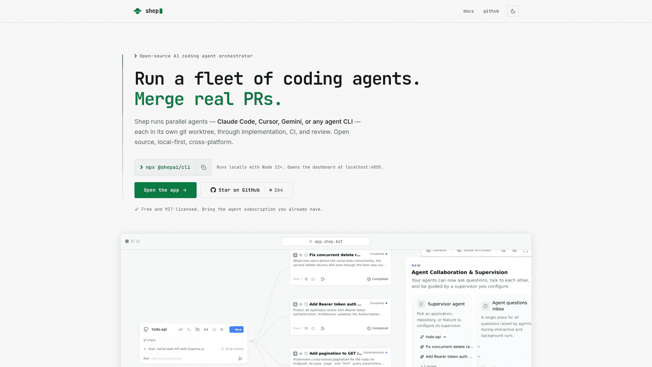
Task: Click play icon on Fix concurrent delete card
Action: coord(323,279)
